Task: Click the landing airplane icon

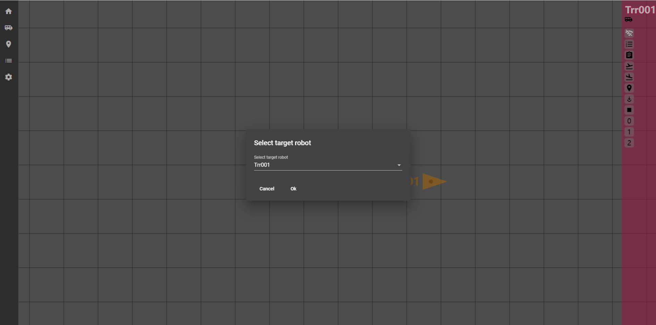Action: coord(629,77)
